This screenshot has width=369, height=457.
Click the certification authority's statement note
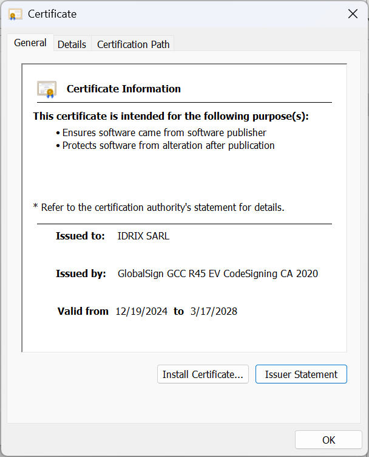[158, 207]
